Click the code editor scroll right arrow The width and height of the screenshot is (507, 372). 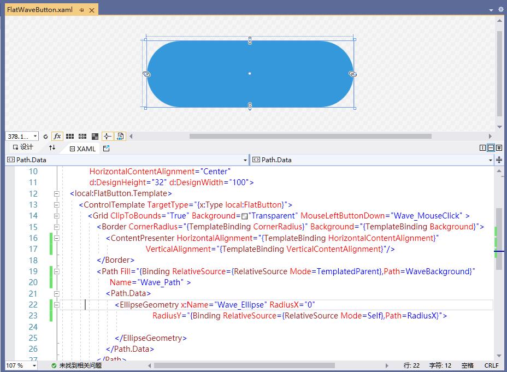pyautogui.click(x=387, y=365)
